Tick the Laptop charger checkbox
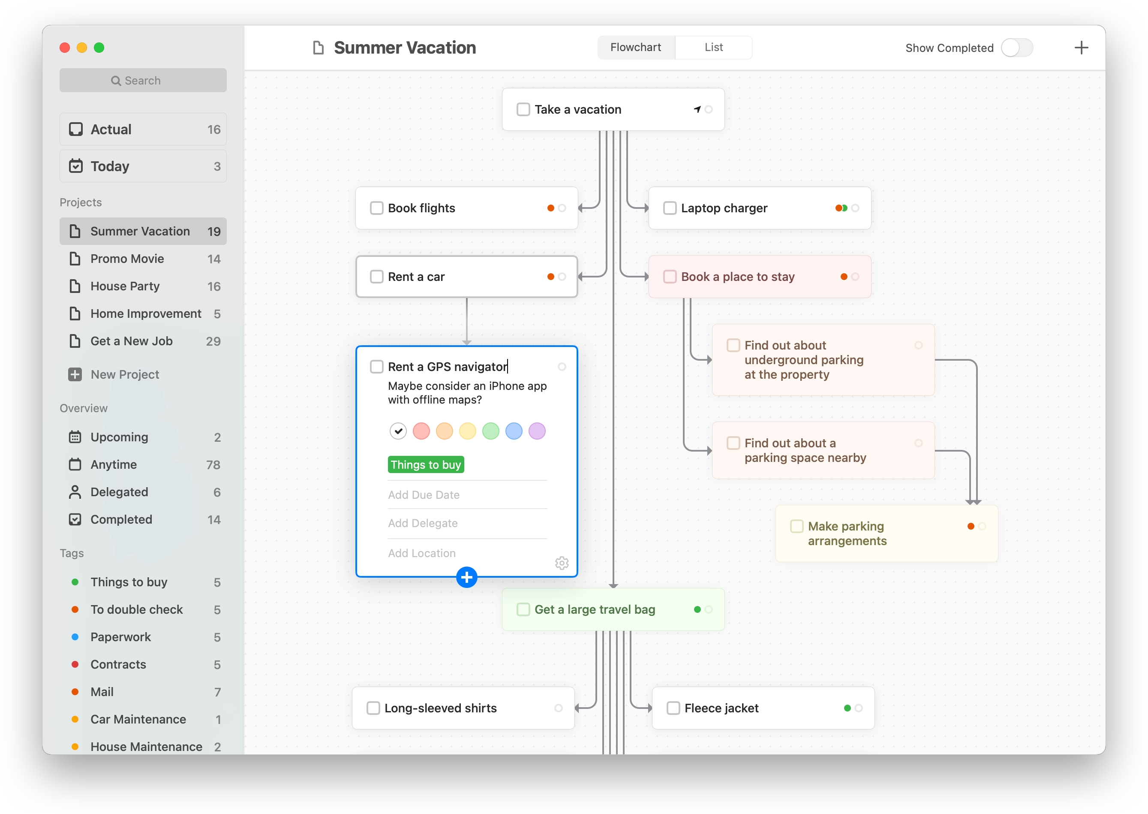Viewport: 1148px width, 814px height. 670,208
